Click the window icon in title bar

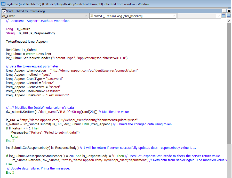tap(3, 4)
